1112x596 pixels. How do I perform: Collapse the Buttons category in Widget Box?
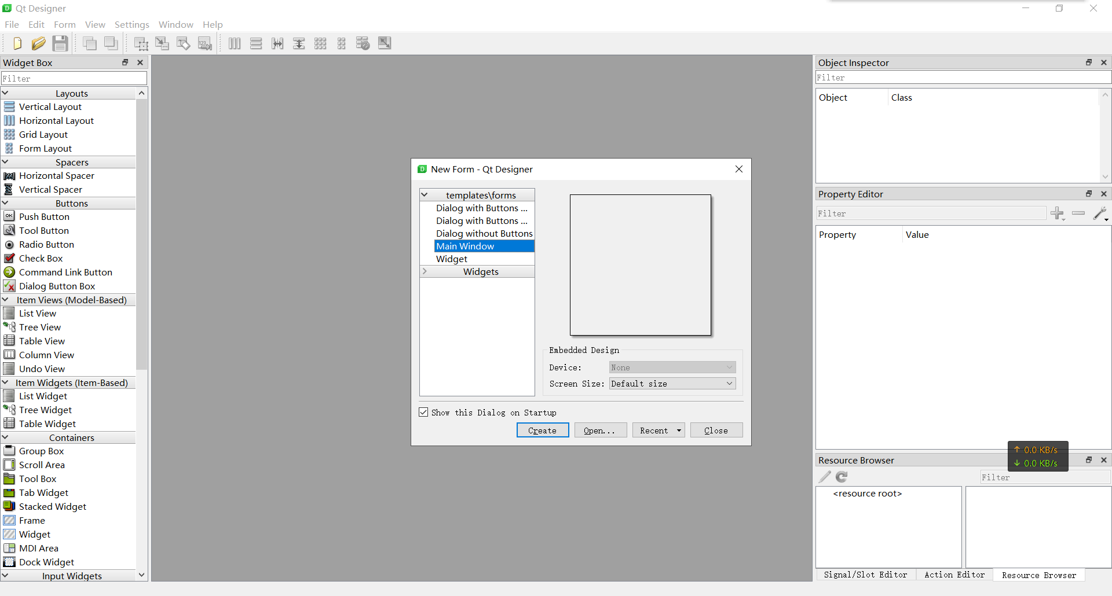click(5, 203)
